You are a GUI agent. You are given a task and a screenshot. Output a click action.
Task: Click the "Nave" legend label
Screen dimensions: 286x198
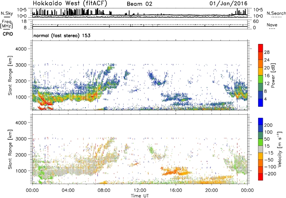pos(272,25)
